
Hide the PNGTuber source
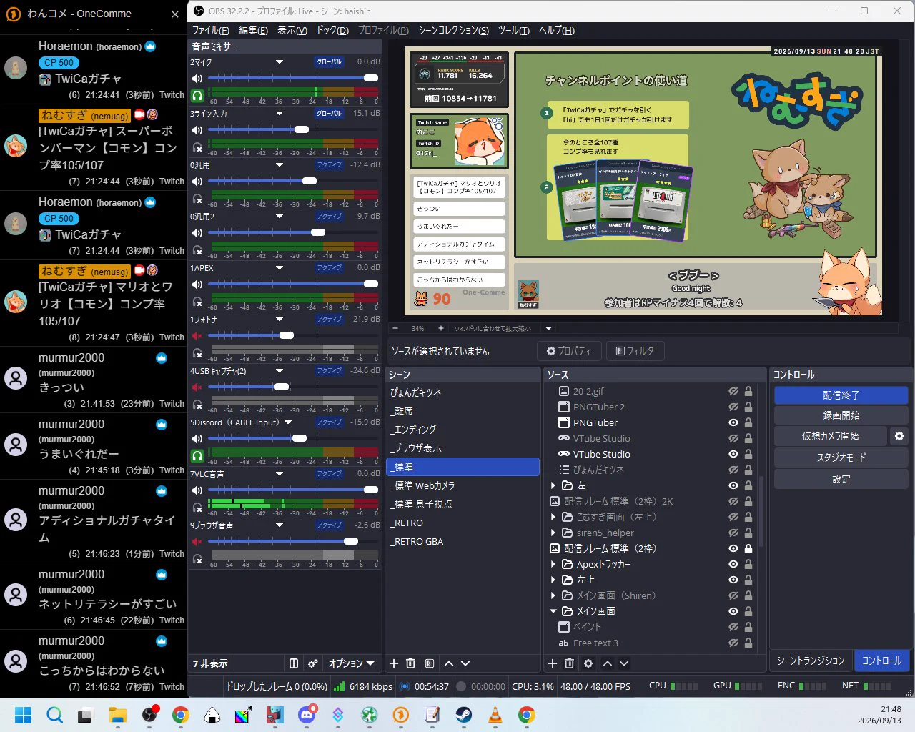(733, 422)
